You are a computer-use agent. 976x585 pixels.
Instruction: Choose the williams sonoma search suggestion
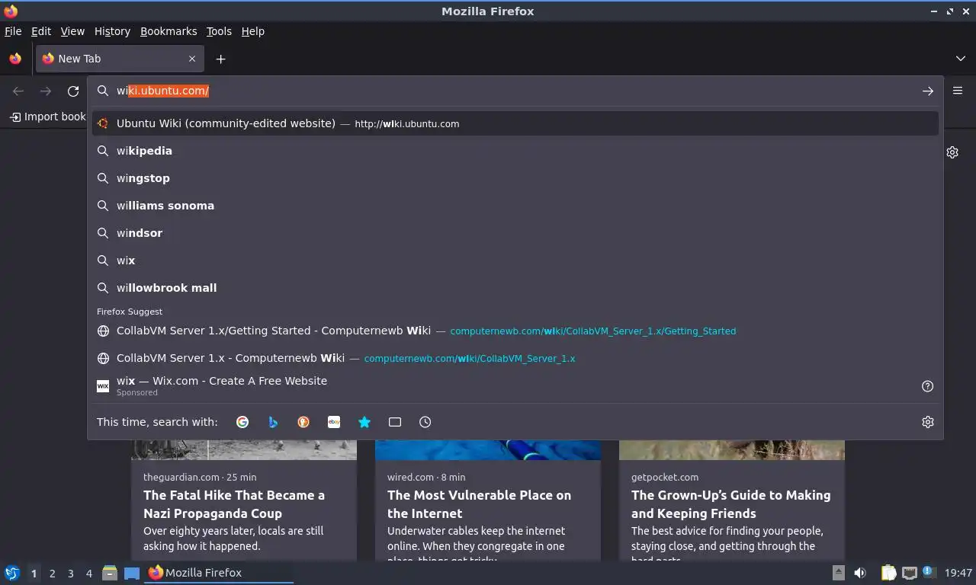tap(515, 206)
